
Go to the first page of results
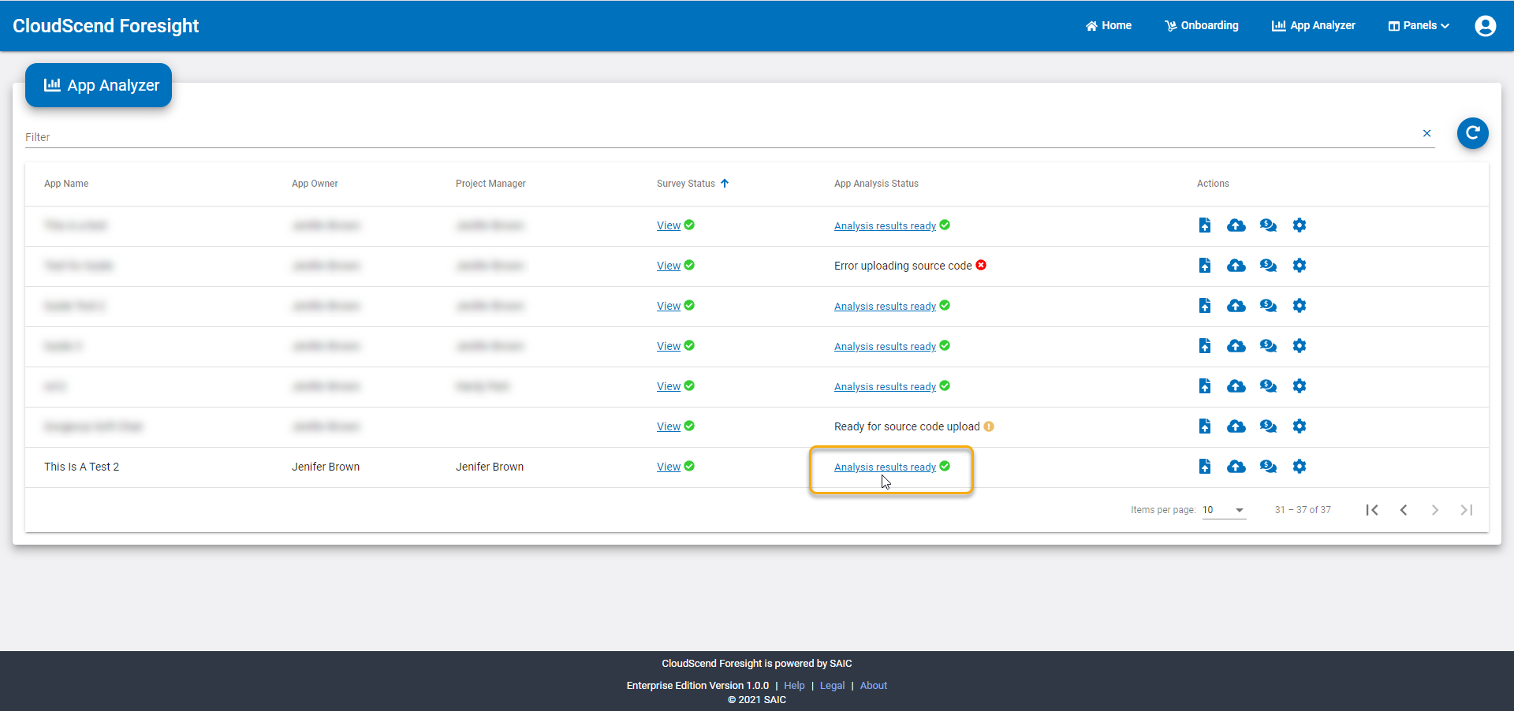(x=1372, y=510)
